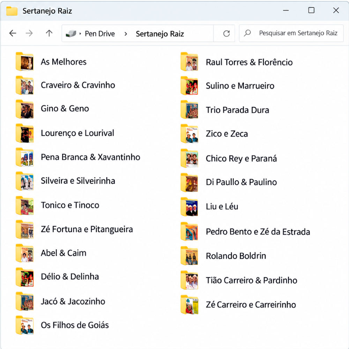Select the Zico e Zeca folder icon

(x=190, y=134)
